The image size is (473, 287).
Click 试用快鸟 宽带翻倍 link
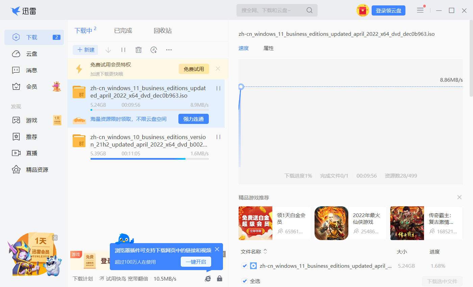(123, 279)
